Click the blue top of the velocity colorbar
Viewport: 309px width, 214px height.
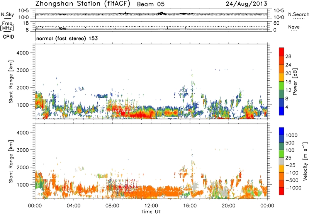click(282, 131)
